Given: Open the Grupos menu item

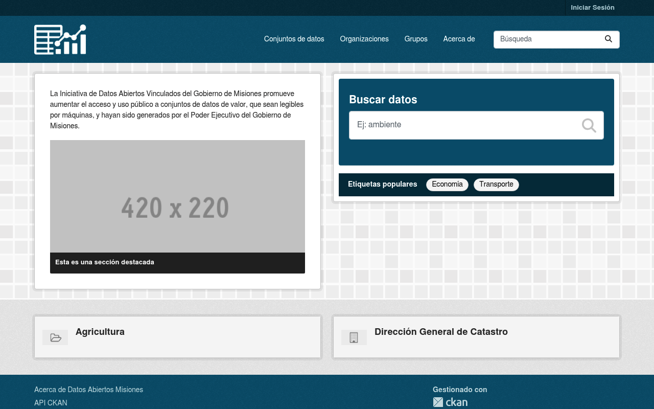Looking at the screenshot, I should tap(416, 39).
